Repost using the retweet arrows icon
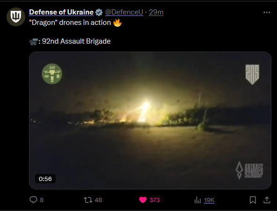The image size is (277, 211). pyautogui.click(x=88, y=200)
